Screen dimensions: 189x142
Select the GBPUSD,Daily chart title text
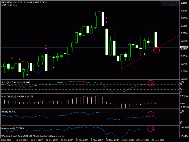coord(9,2)
